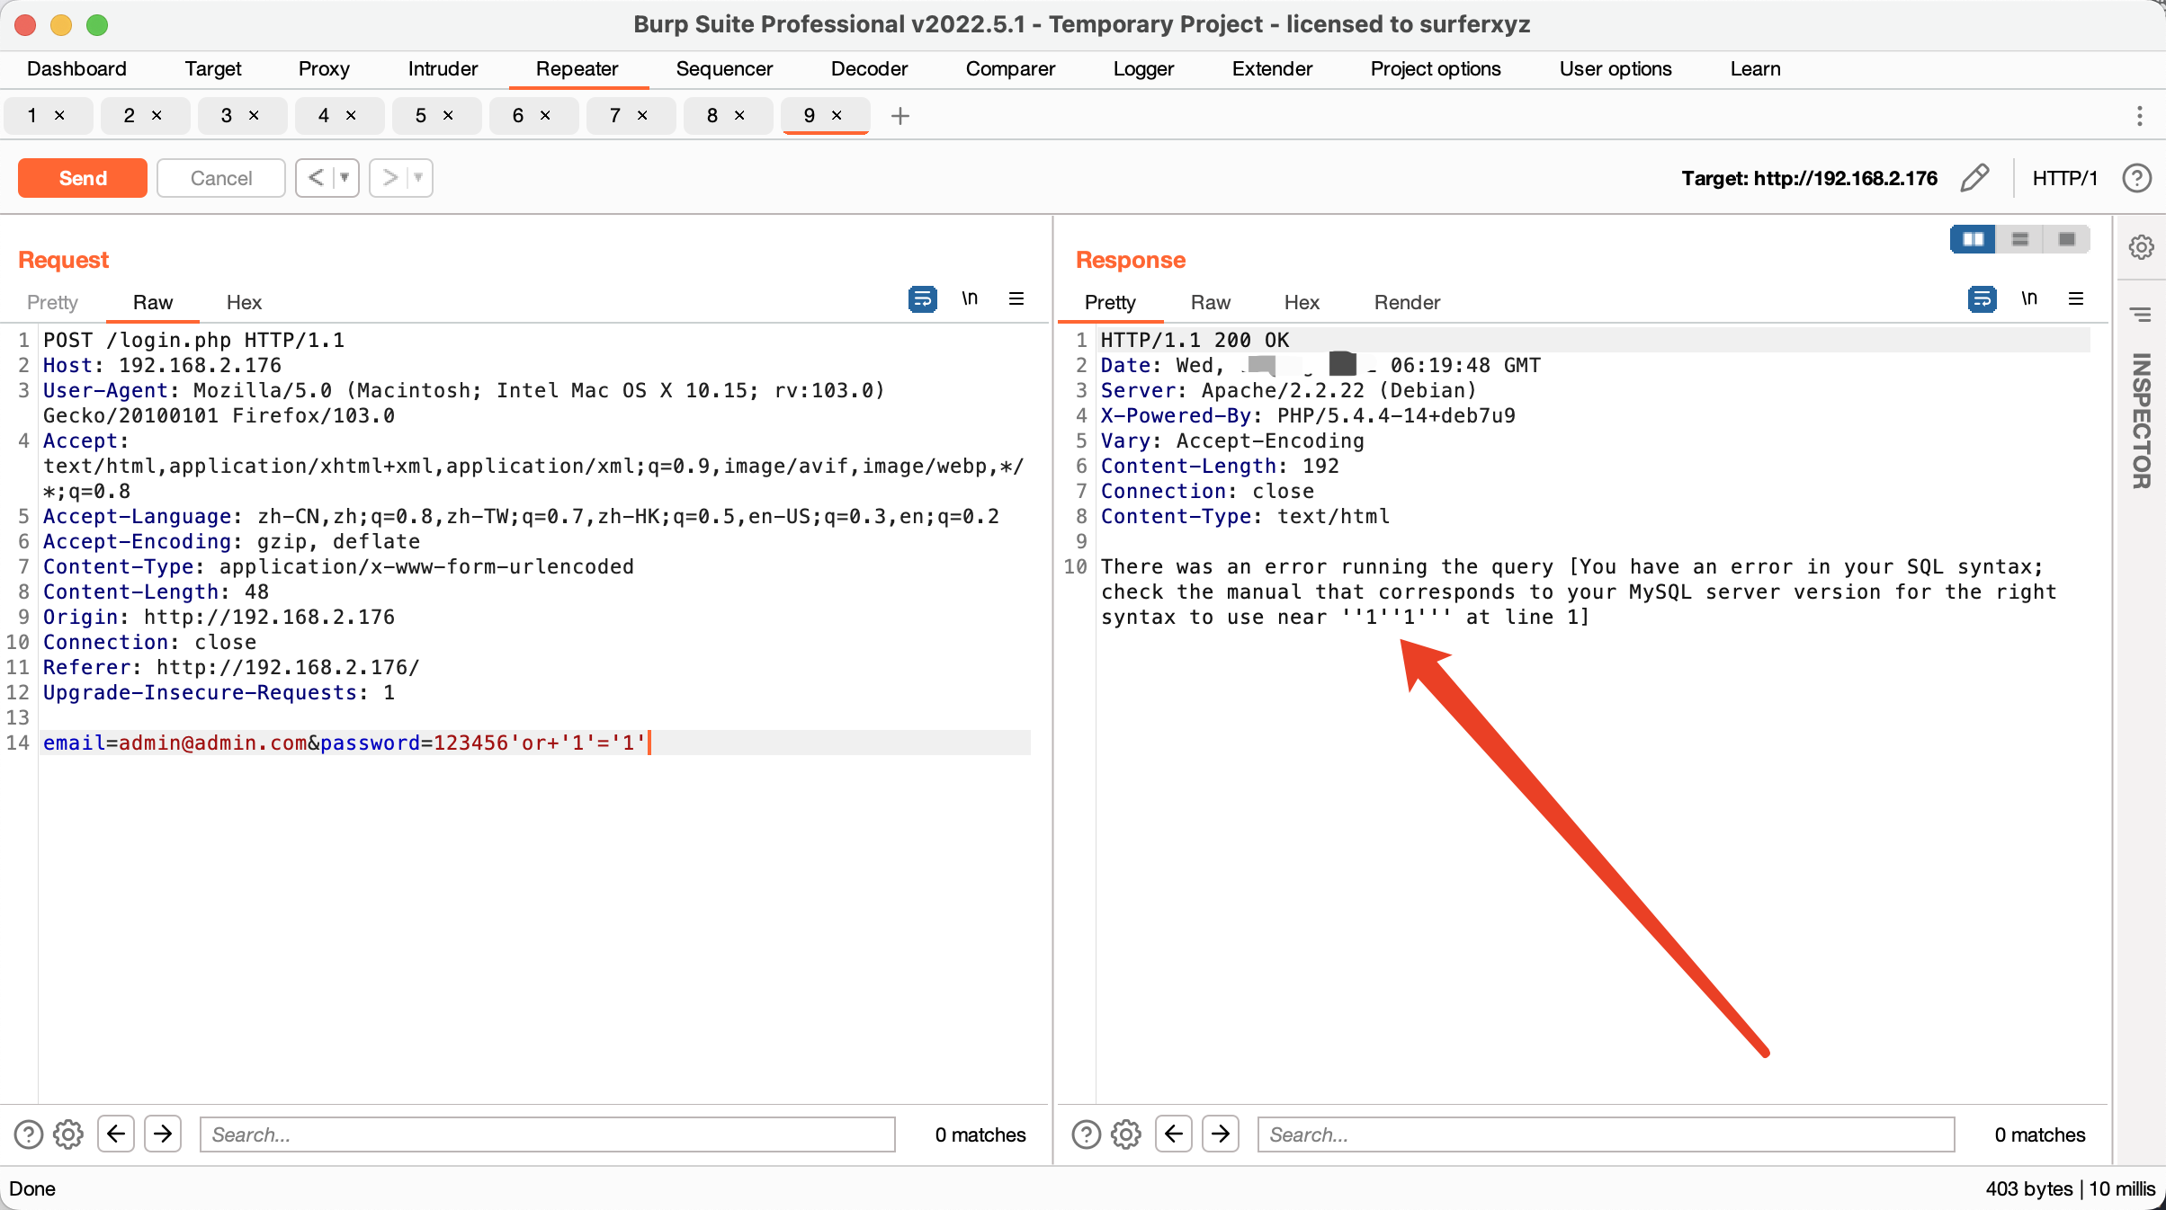Image resolution: width=2166 pixels, height=1210 pixels.
Task: Open the Intruder tab
Action: [443, 69]
